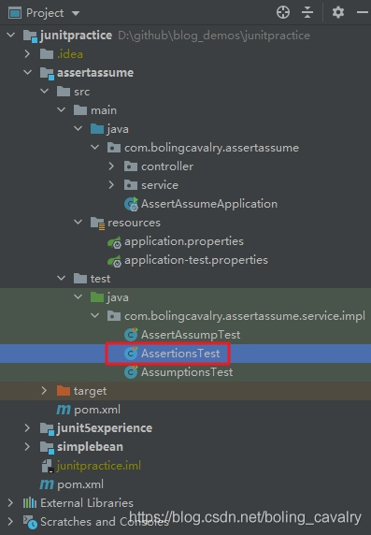The height and width of the screenshot is (535, 371).
Task: Click the green test java folder icon
Action: point(97,297)
